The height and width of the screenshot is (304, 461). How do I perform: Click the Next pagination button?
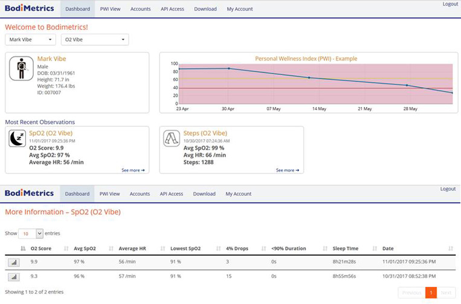[x=446, y=293]
